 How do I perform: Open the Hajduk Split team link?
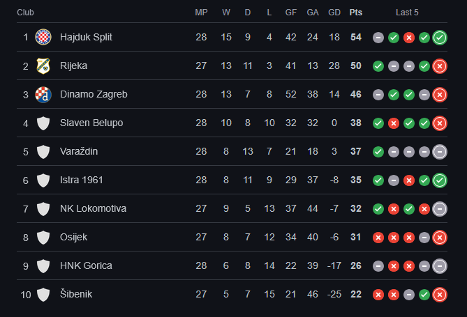[x=86, y=37]
